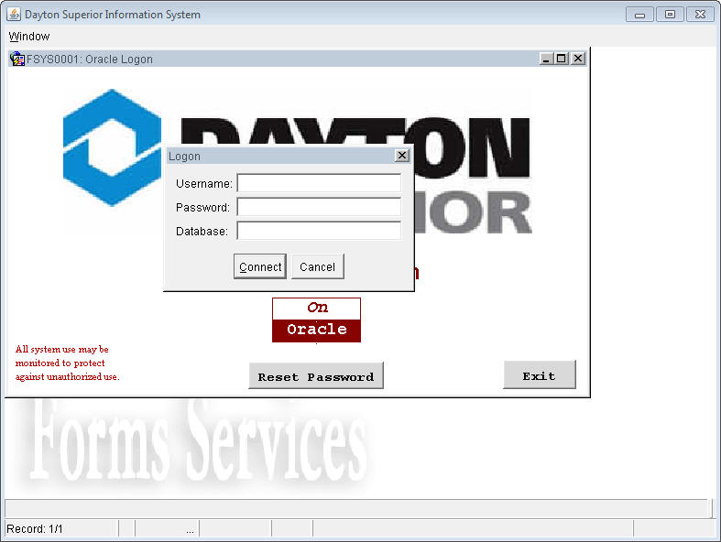The height and width of the screenshot is (542, 721).
Task: Open the Window menu
Action: pos(29,37)
